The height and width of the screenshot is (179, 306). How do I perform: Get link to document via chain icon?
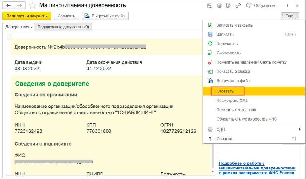pos(238,6)
